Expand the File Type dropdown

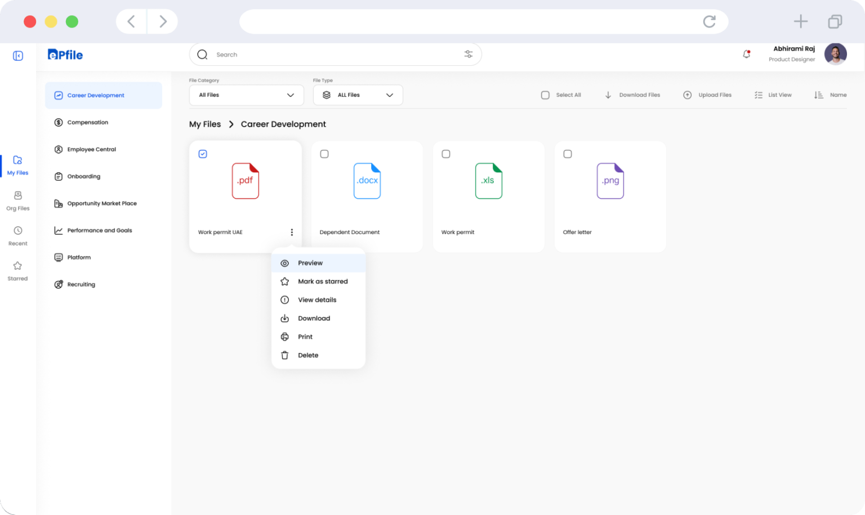[x=358, y=95]
